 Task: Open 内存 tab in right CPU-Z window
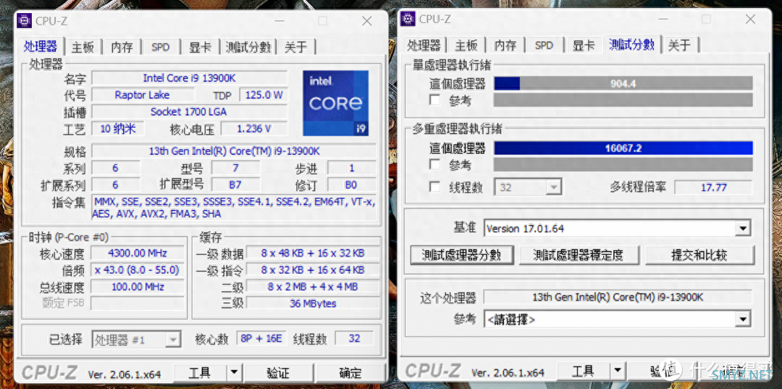click(505, 45)
